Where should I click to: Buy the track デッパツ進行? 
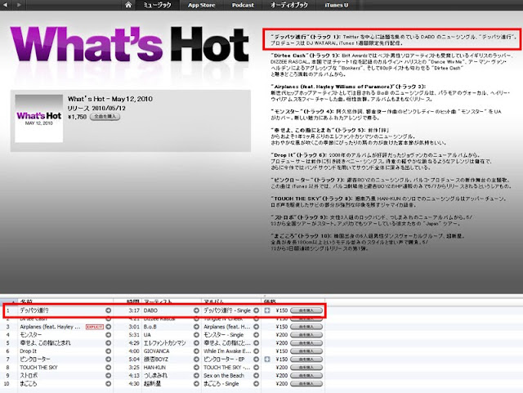point(306,310)
